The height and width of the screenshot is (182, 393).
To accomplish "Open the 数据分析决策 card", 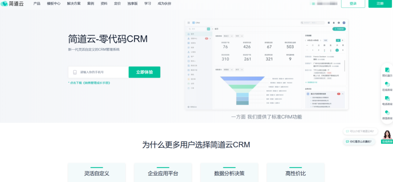I will 229,173.
